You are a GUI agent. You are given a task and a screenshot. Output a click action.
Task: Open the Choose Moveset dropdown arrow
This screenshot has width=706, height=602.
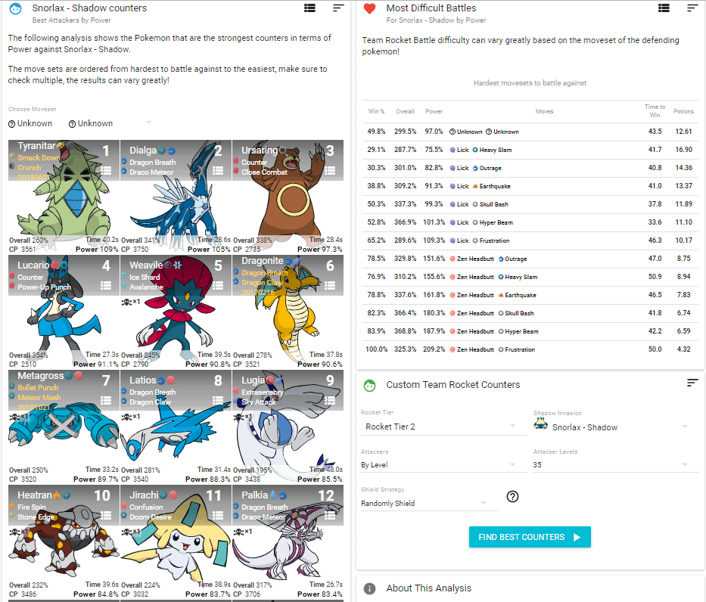point(148,123)
